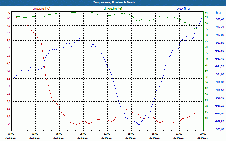Click the red temperature tick '3,5'
The width and height of the screenshot is (226, 141).
(9, 79)
